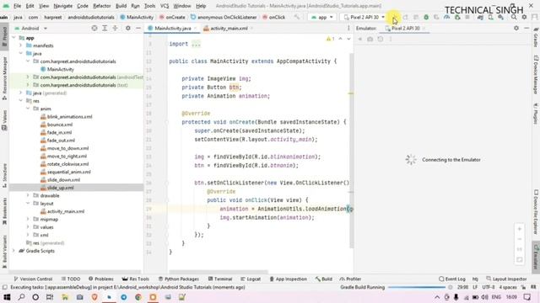The height and width of the screenshot is (303, 540).
Task: Click the UTF-8 encoding status entry
Action: point(488,287)
